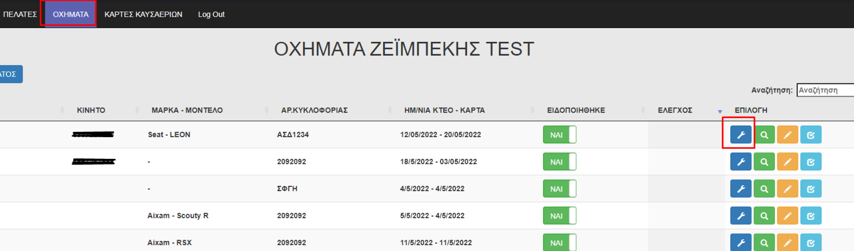Sort table by ΜΑΡΚΑ - ΜΟΝΤΕΛΟ column

tap(187, 110)
